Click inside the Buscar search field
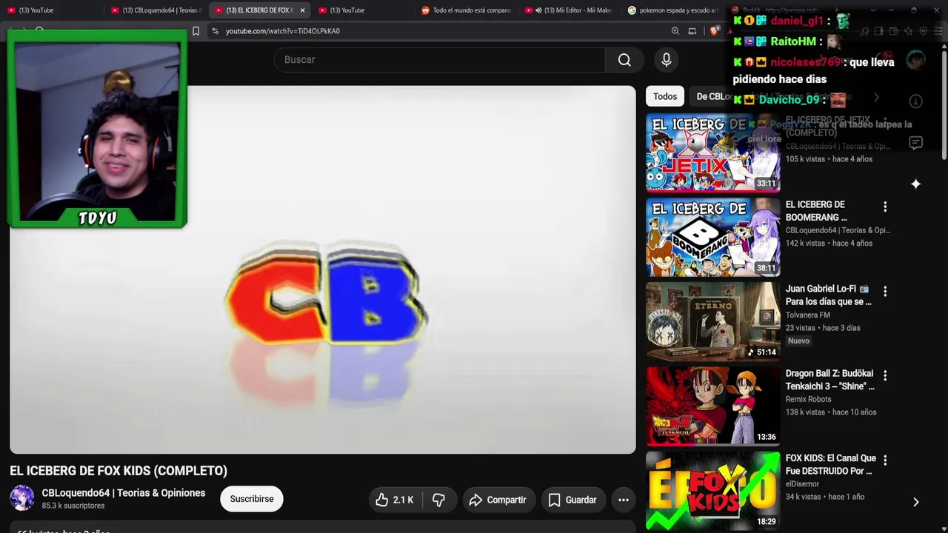 (440, 60)
